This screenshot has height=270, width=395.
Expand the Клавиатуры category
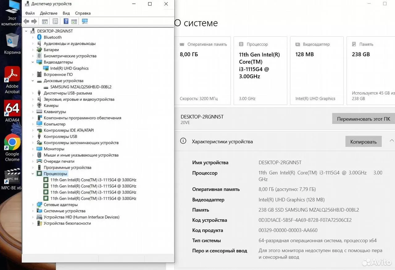(x=33, y=112)
